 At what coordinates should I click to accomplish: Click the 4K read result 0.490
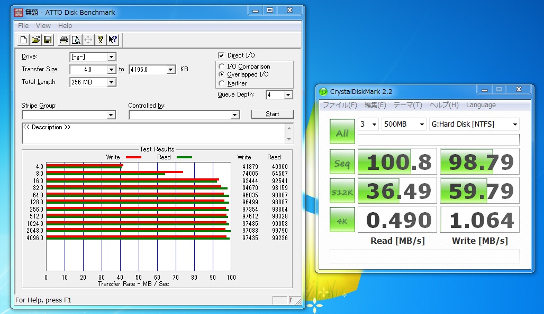pos(397,220)
